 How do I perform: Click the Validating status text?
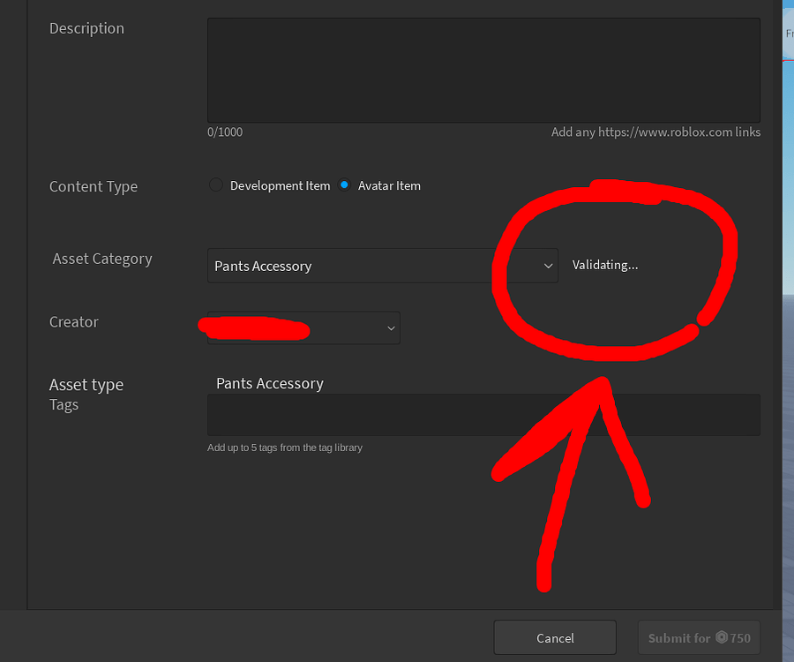point(604,264)
